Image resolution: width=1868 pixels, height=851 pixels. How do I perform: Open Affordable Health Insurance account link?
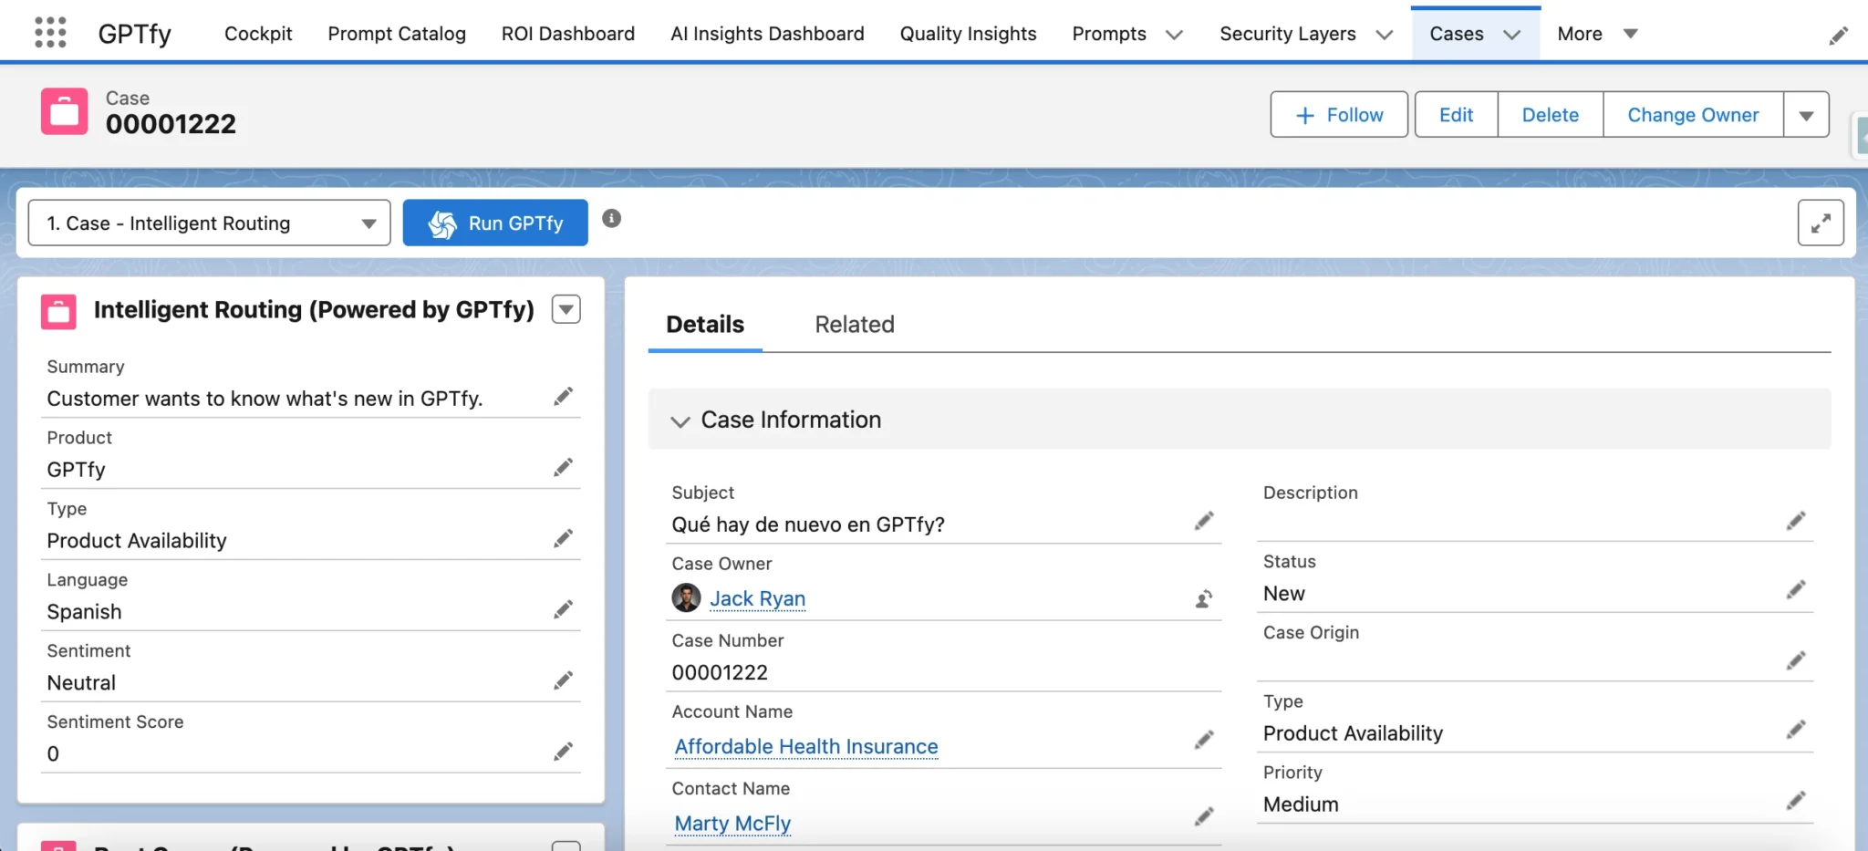[805, 747]
